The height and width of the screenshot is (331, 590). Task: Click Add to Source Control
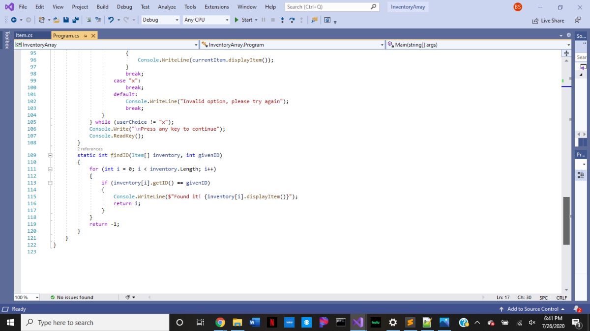pos(532,309)
